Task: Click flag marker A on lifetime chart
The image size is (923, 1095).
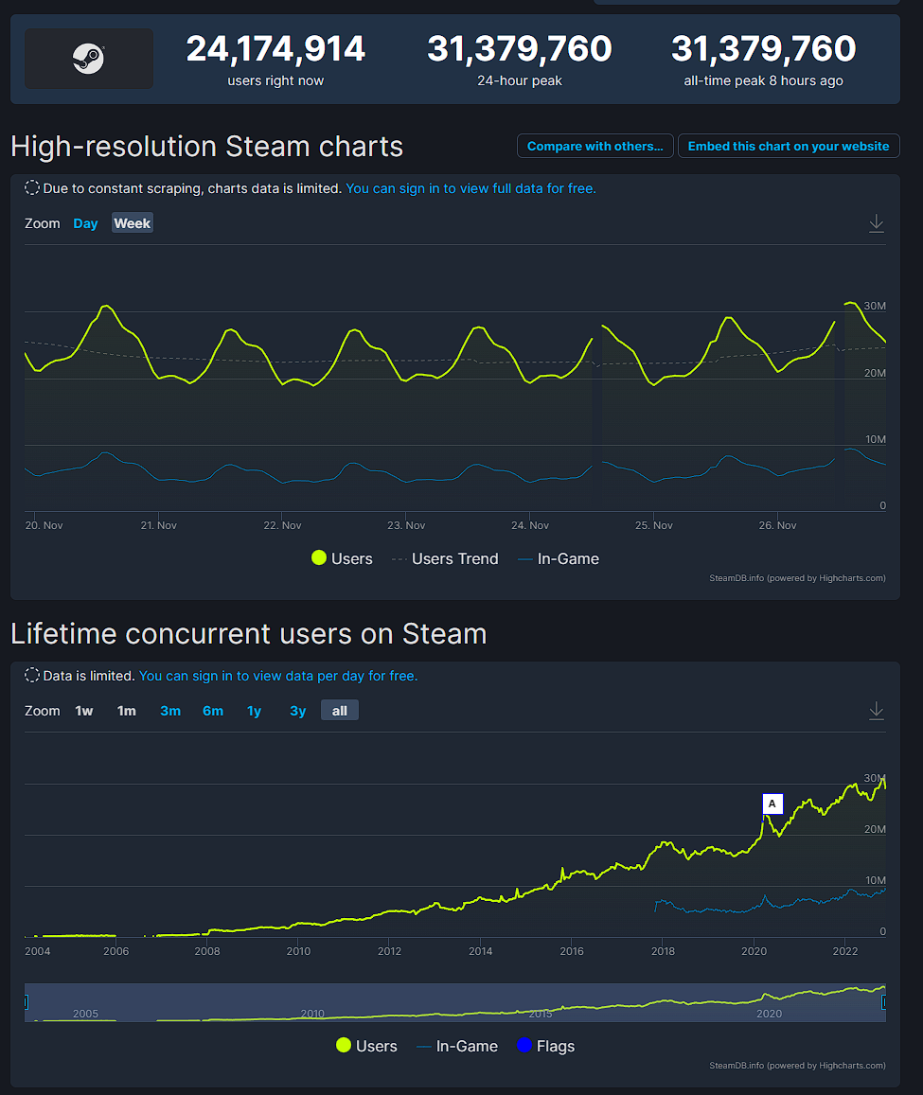Action: pos(772,804)
